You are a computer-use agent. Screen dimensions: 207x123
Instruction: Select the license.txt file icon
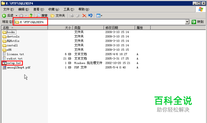(4, 54)
